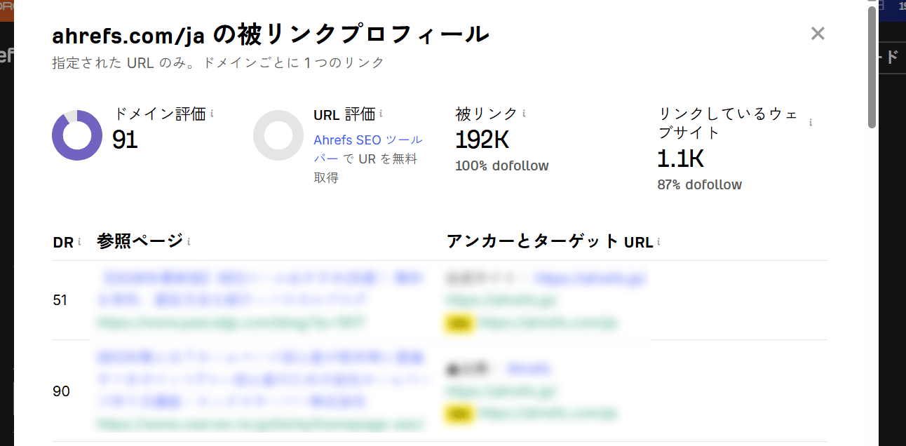Viewport: 906px width, 446px height.
Task: Click the リンクしているウェブサイト info icon
Action: coord(810,121)
